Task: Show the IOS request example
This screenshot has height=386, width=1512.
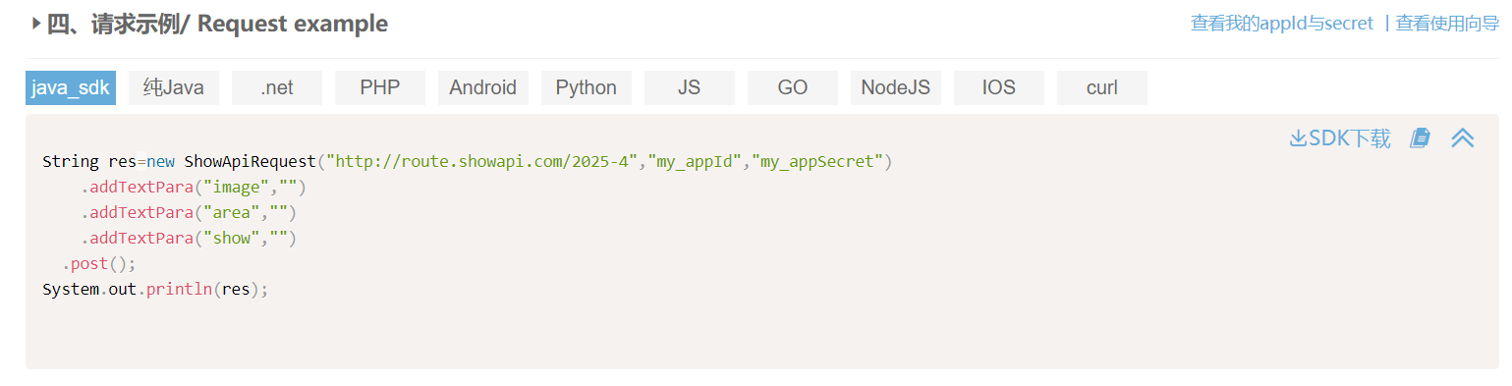Action: point(999,87)
